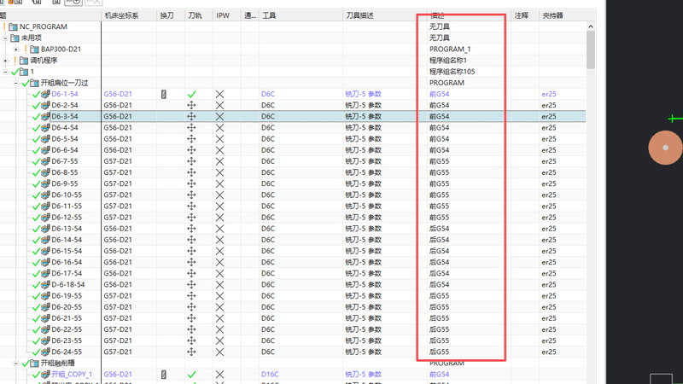
Task: Click the 刀轨 column header
Action: tap(199, 15)
